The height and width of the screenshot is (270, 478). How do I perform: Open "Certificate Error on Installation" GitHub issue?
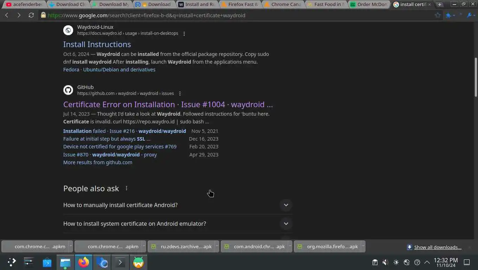pyautogui.click(x=168, y=104)
